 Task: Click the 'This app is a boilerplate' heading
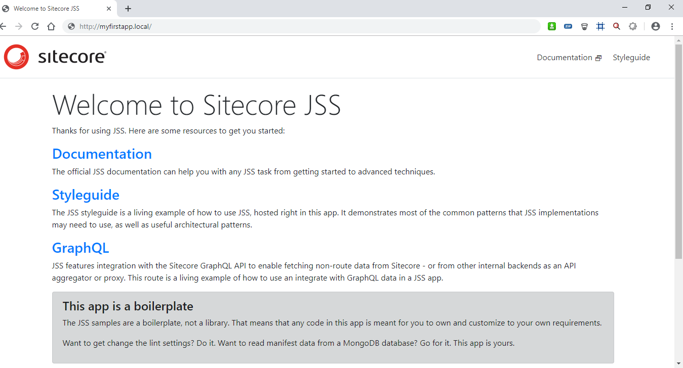[x=128, y=306]
